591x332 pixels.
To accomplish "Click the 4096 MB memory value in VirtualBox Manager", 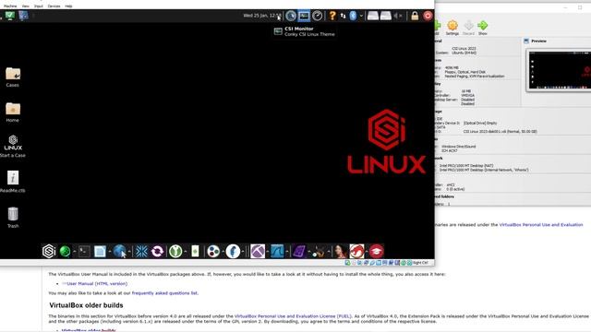I will [452, 67].
